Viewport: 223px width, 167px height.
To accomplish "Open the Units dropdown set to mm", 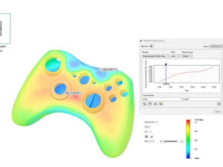I will (176, 56).
